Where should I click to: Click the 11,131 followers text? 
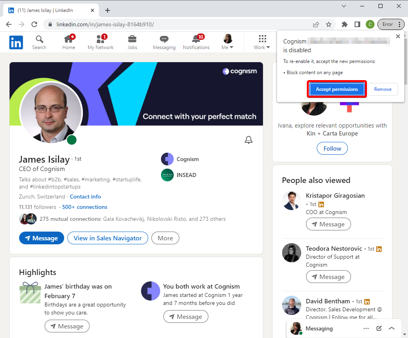click(37, 207)
